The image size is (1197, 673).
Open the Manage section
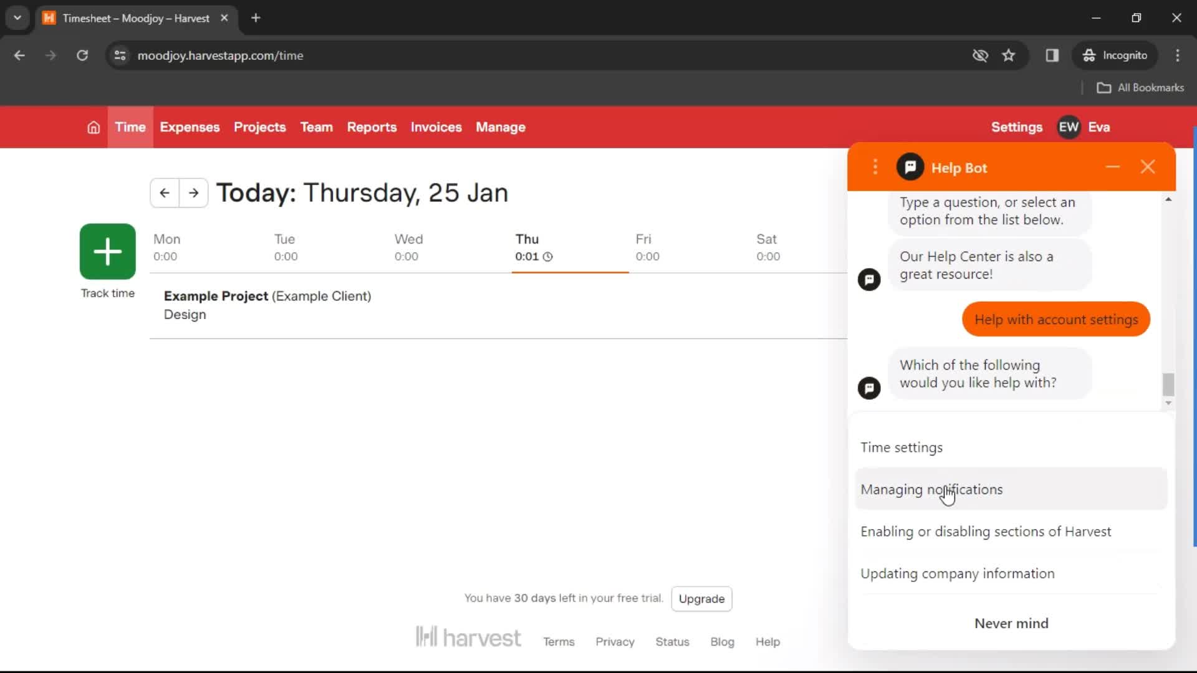click(501, 127)
